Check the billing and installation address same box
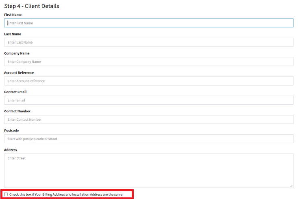Image resolution: width=298 pixels, height=199 pixels. [x=6, y=195]
